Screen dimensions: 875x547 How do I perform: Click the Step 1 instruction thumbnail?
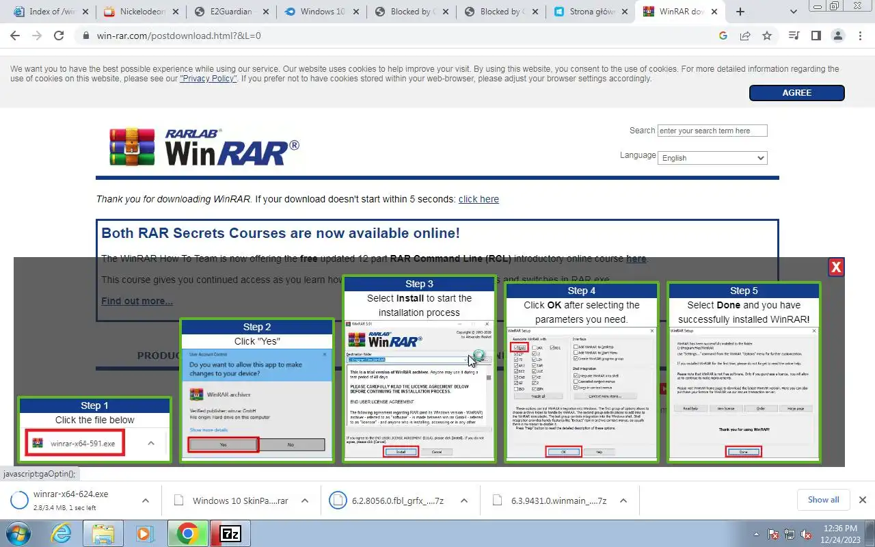point(94,430)
